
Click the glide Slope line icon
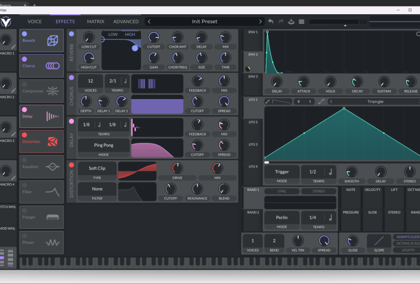(x=379, y=240)
